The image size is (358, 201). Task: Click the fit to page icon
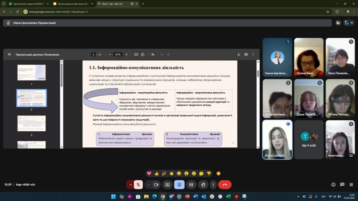136,54
